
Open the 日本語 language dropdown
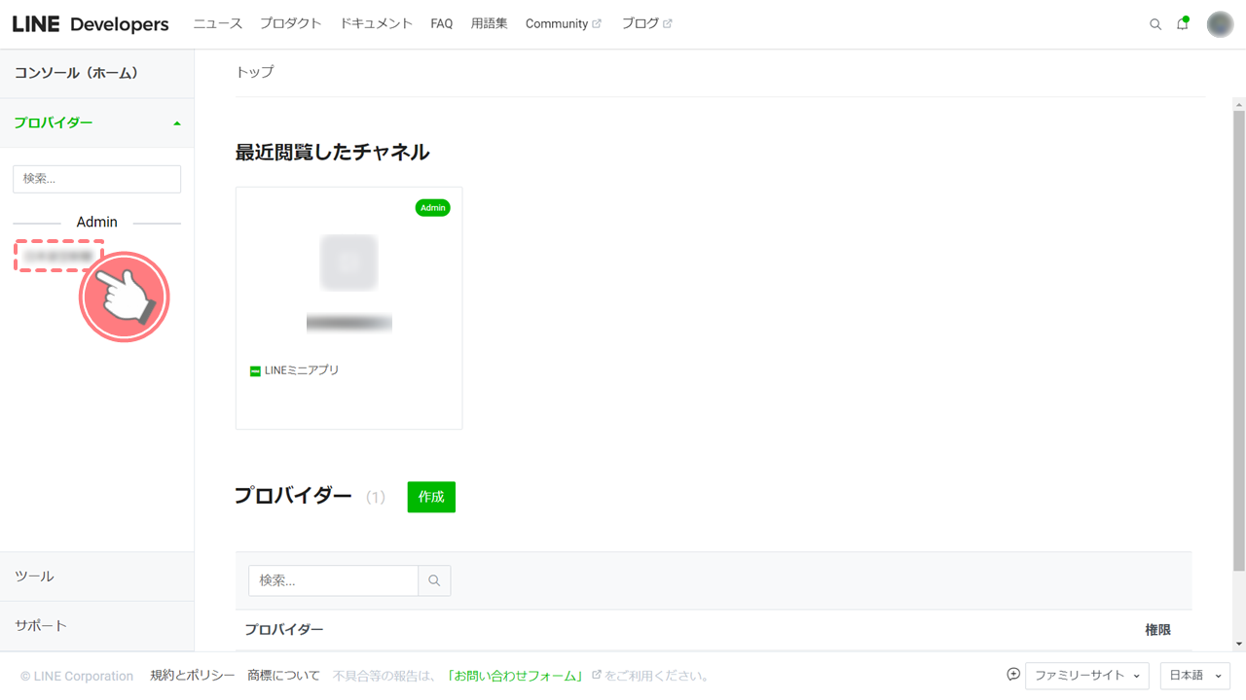click(x=1195, y=676)
